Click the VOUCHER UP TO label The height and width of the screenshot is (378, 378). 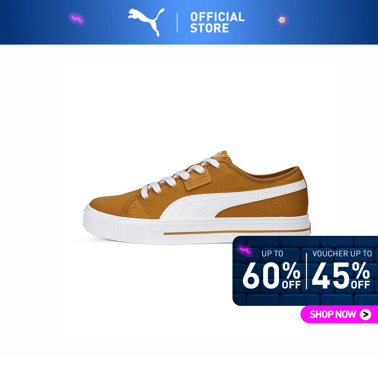point(342,254)
